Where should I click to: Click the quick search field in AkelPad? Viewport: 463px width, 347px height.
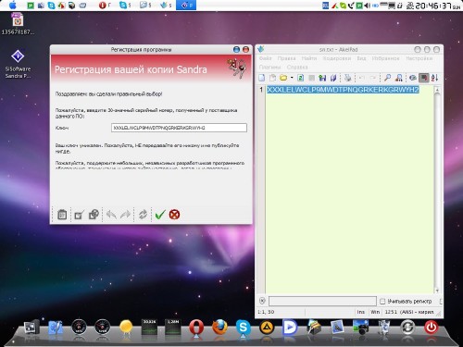pyautogui.click(x=322, y=301)
